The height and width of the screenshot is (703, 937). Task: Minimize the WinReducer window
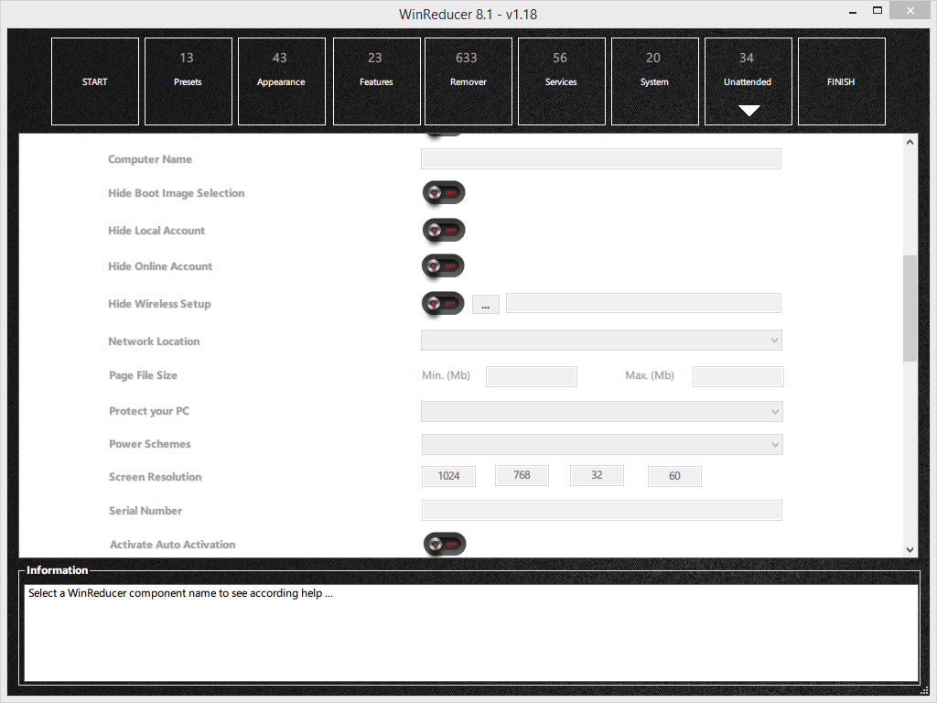coord(853,11)
